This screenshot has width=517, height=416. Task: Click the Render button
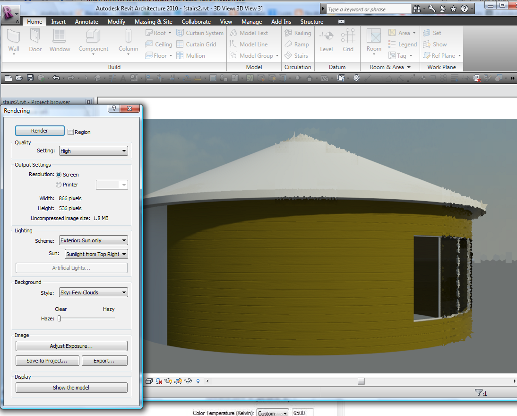(40, 131)
